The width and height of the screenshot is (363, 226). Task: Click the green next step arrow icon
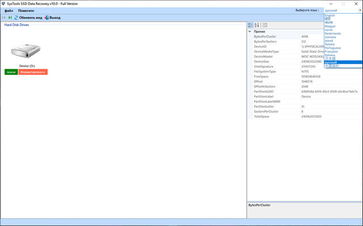click(10, 18)
